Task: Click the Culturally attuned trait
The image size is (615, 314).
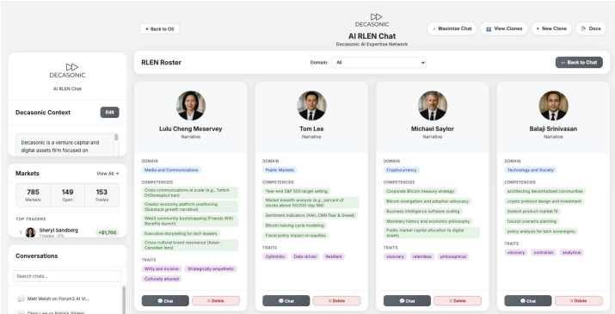Action: pyautogui.click(x=162, y=279)
